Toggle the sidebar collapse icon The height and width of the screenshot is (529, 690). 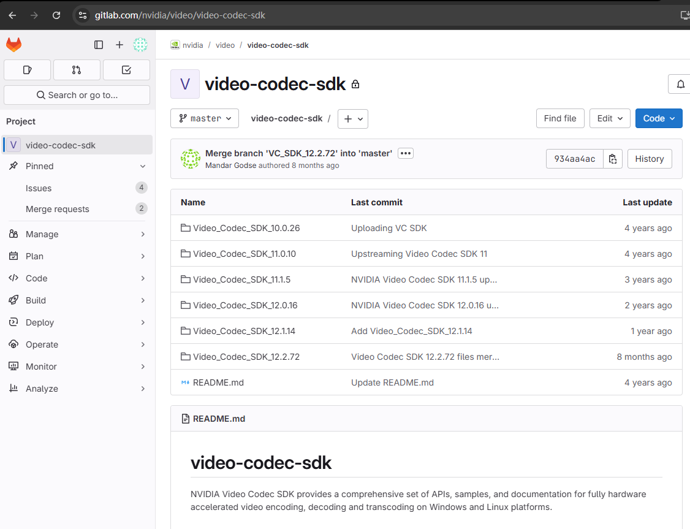pos(99,45)
